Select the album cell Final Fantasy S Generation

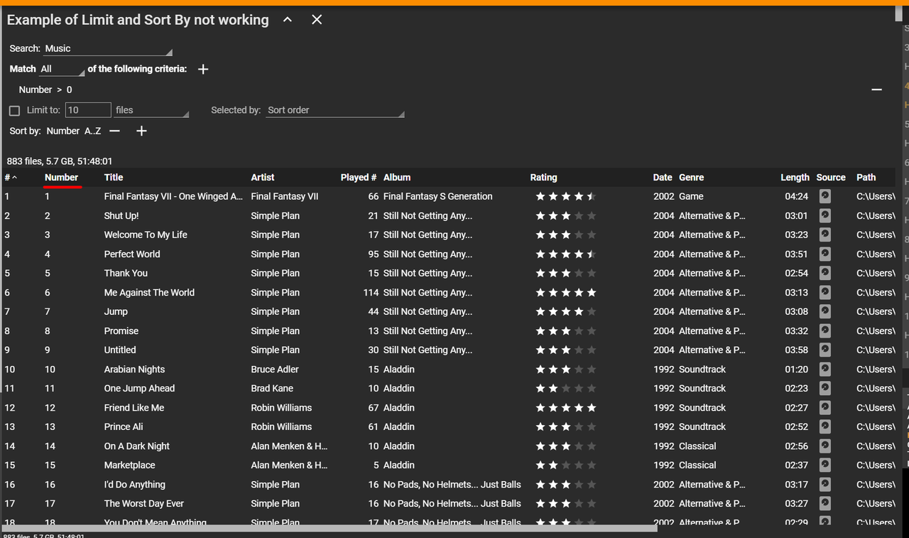pyautogui.click(x=438, y=196)
